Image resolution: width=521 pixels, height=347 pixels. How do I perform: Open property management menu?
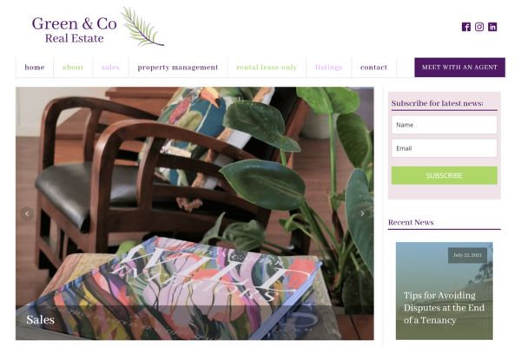coord(178,68)
